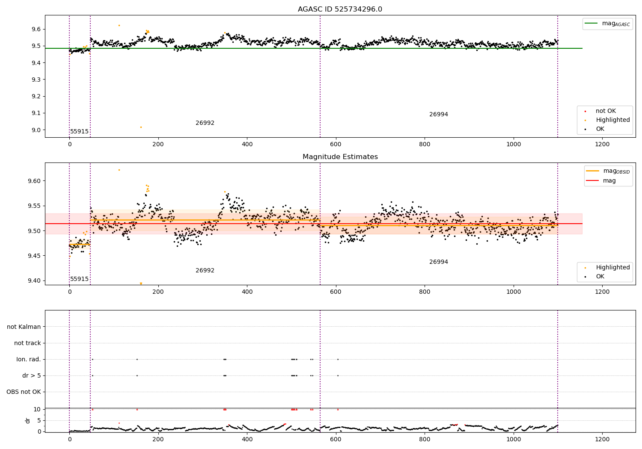Click the 'dr > 5' axis label
Viewport: 642px width, 449px height.
pos(32,375)
